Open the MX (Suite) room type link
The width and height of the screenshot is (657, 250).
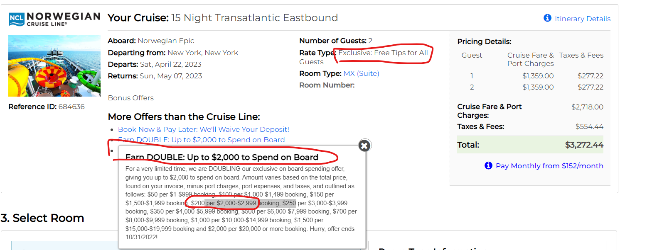point(361,73)
